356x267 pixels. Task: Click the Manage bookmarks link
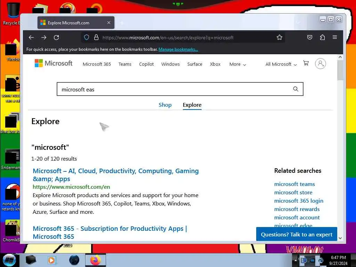[178, 49]
